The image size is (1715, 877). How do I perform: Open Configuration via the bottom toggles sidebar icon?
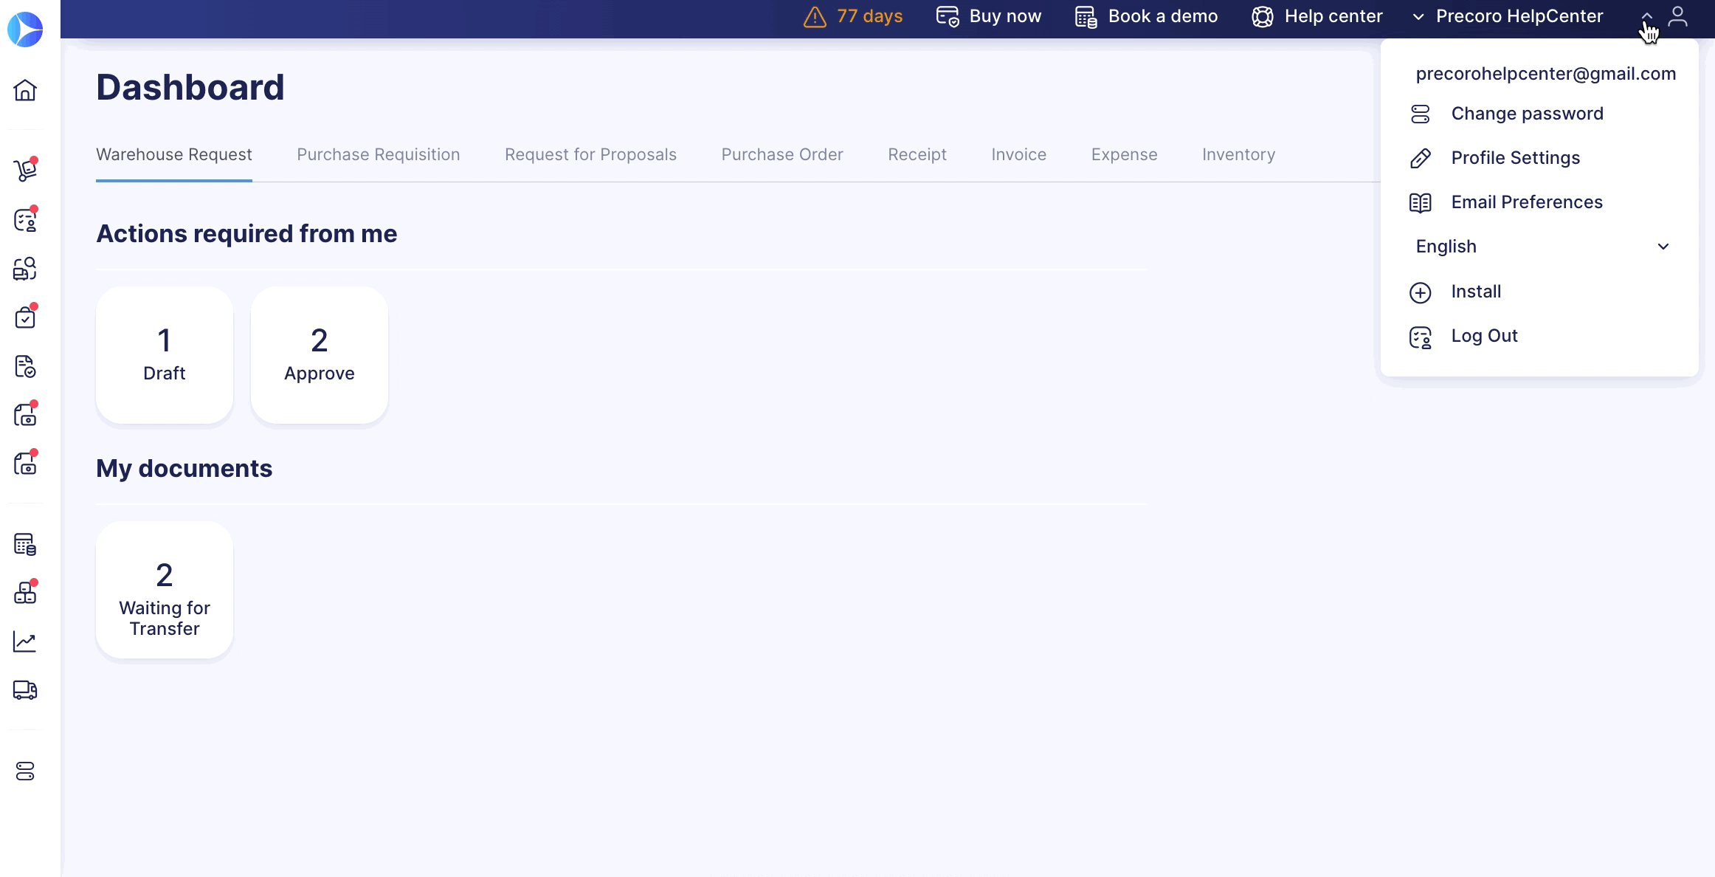(x=25, y=771)
